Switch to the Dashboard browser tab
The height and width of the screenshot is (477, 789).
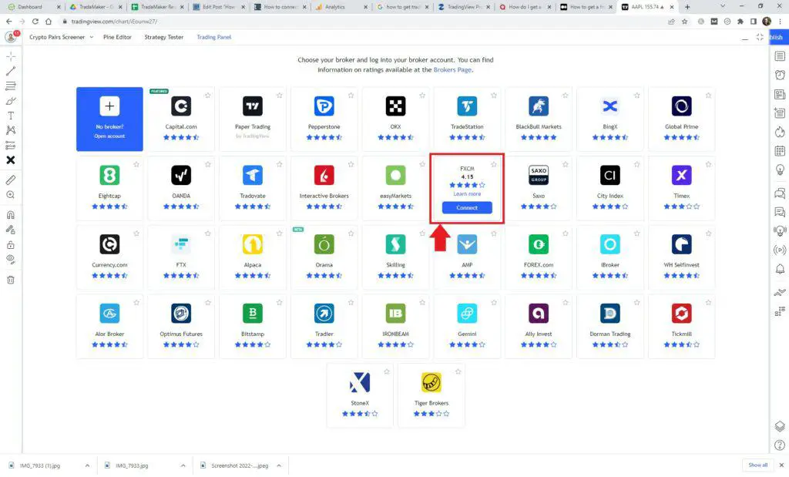[x=34, y=7]
